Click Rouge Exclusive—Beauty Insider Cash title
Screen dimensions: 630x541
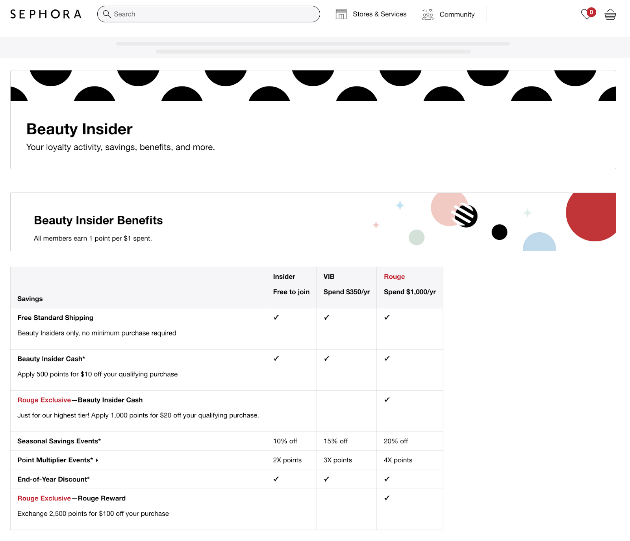[80, 400]
